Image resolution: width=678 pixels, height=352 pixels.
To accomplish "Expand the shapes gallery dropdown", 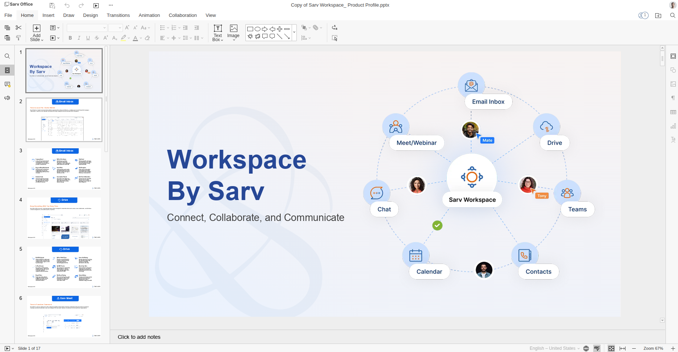I will (x=294, y=32).
